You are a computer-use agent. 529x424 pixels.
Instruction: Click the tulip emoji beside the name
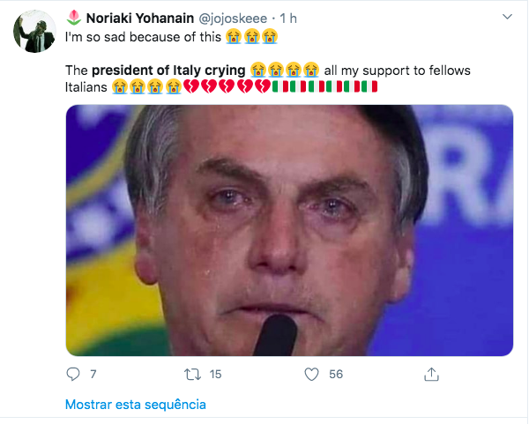click(x=73, y=18)
